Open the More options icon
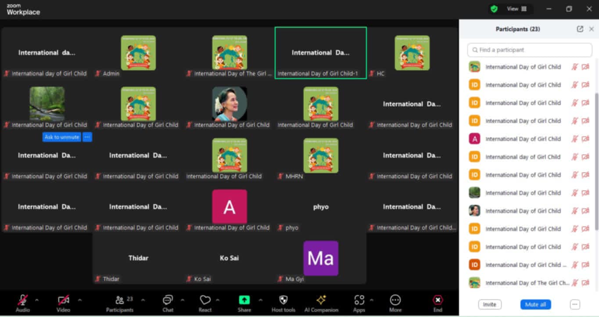 [x=395, y=300]
